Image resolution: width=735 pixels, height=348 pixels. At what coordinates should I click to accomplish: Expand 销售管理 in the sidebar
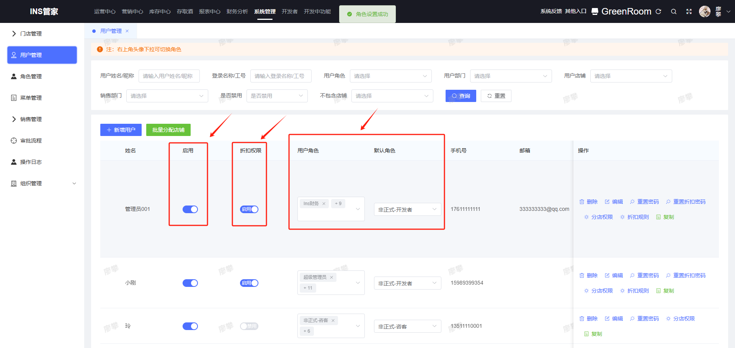coord(42,119)
